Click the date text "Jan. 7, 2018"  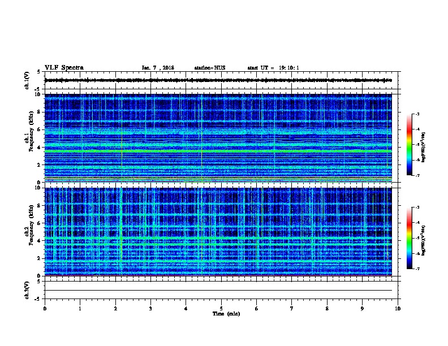[158, 68]
